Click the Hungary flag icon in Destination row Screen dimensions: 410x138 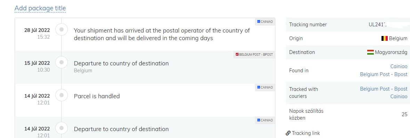click(370, 52)
